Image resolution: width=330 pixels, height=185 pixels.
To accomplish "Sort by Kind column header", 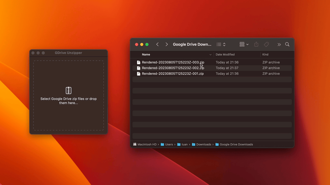I will point(265,55).
